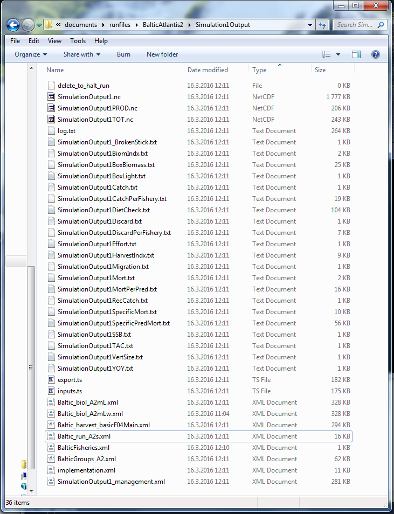
Task: Click in the Search input field
Action: (353, 25)
